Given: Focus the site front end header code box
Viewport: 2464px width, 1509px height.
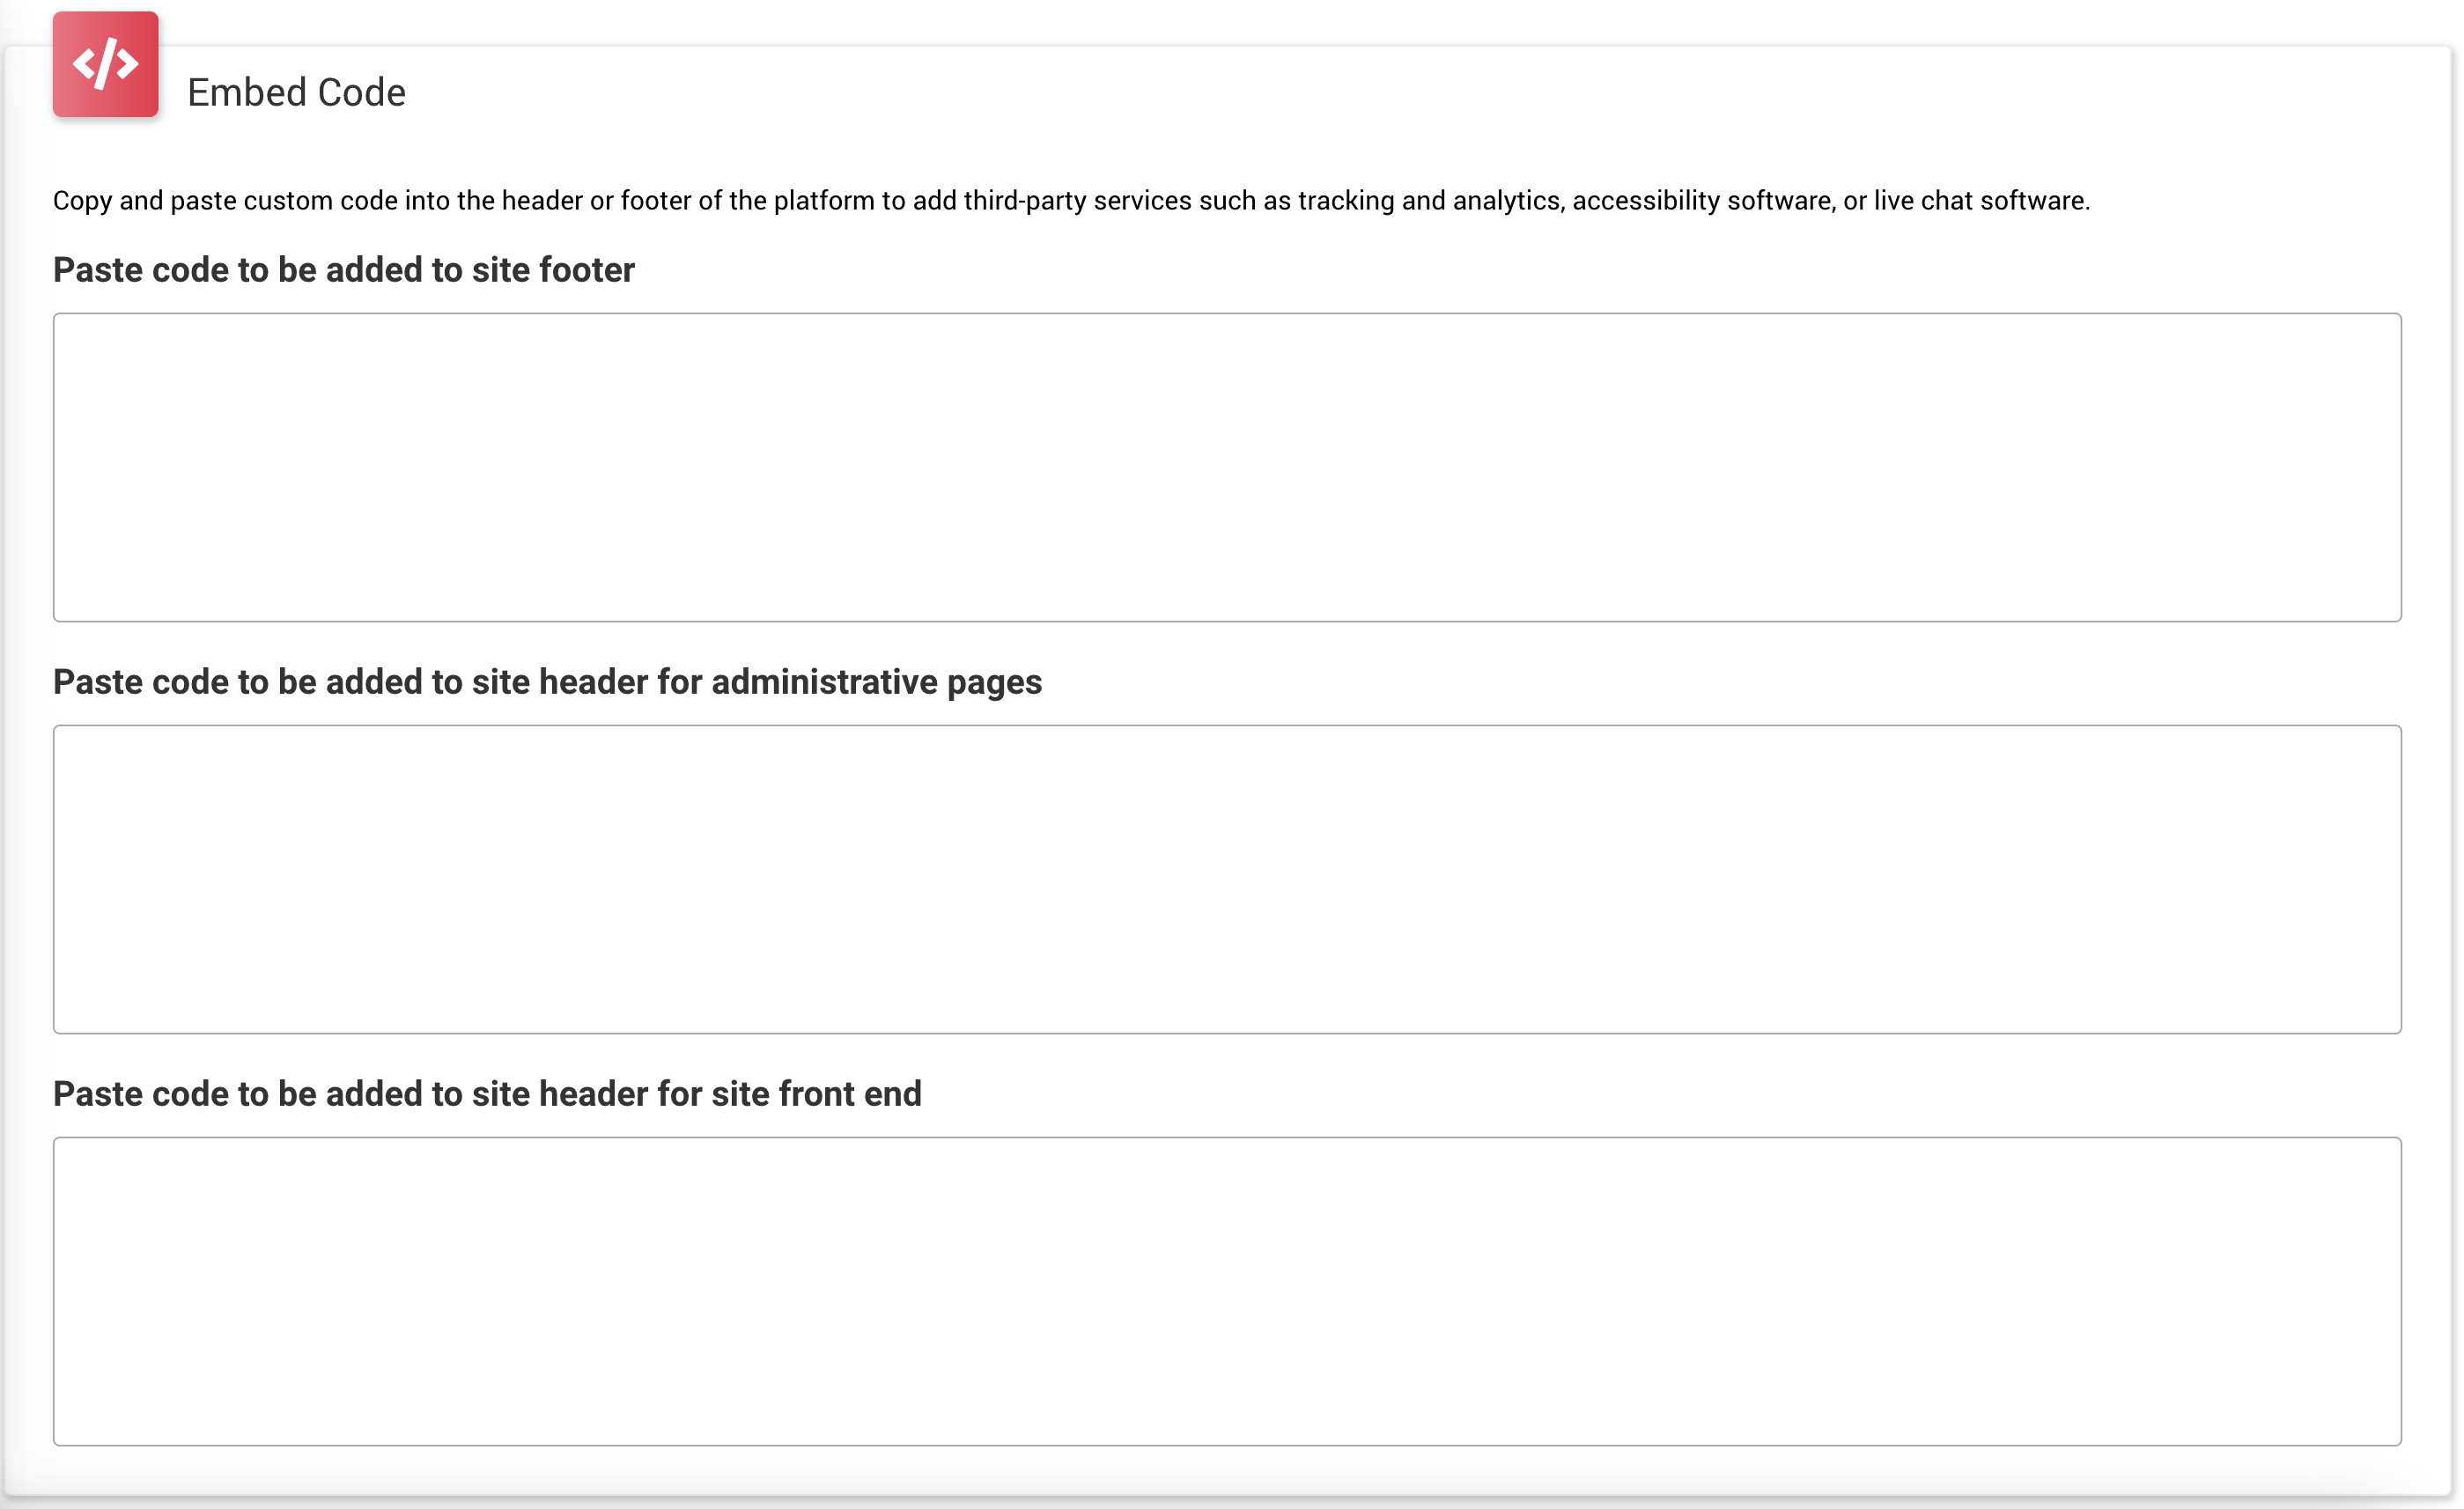Looking at the screenshot, I should tap(1227, 1291).
